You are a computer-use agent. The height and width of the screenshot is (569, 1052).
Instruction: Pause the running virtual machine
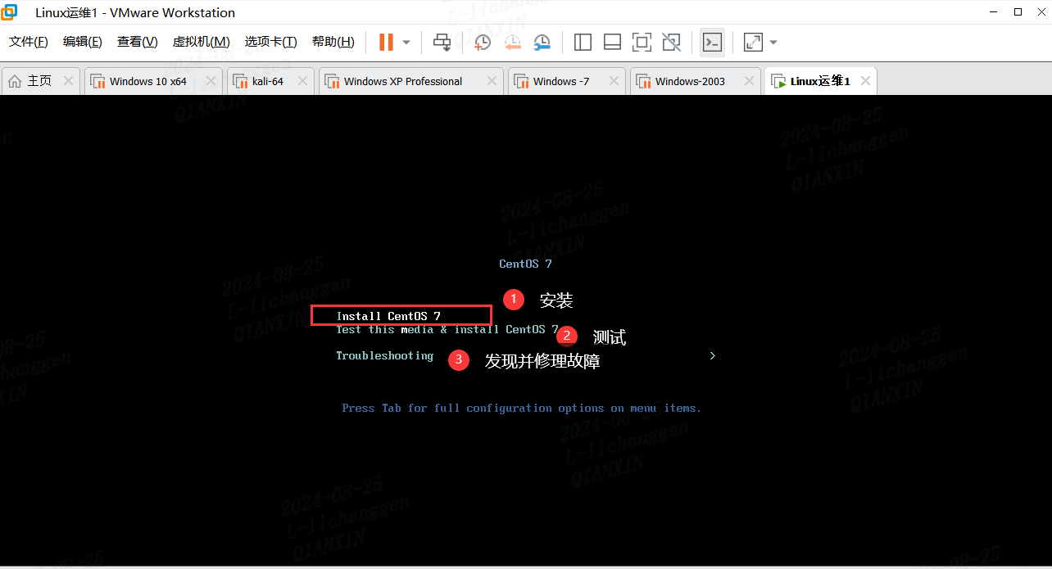pyautogui.click(x=386, y=43)
